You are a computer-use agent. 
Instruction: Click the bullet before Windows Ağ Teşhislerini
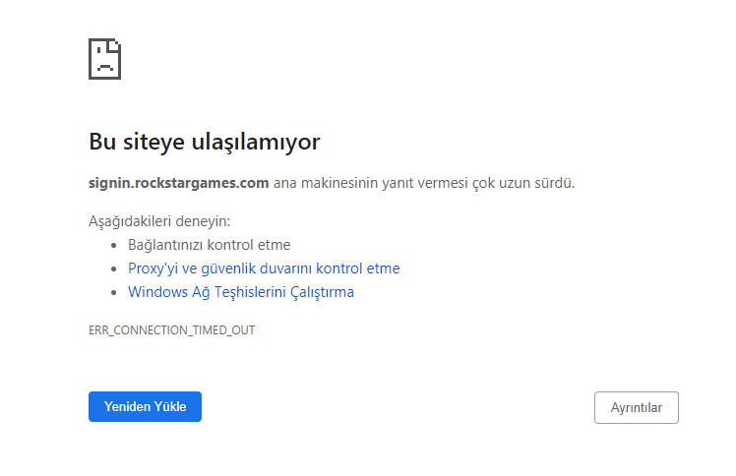(113, 292)
